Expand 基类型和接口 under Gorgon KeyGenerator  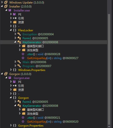click(20, 110)
